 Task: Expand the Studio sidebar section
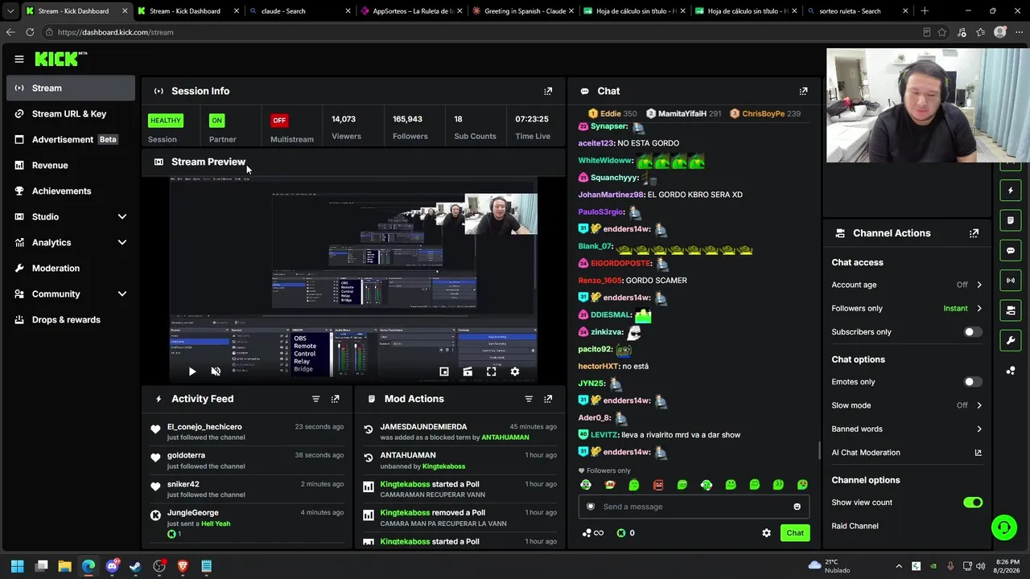coord(71,216)
